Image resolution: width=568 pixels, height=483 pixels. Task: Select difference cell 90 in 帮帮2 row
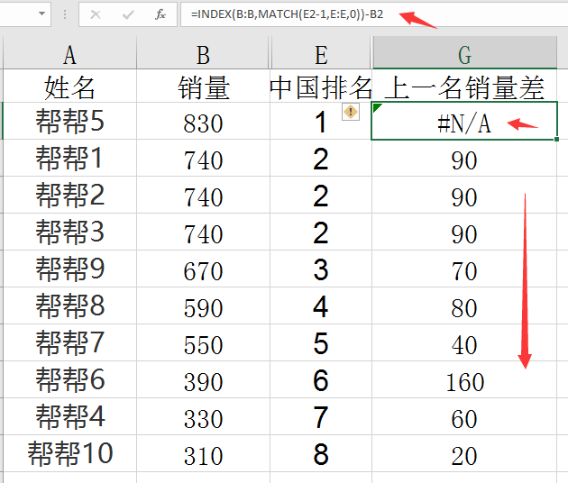pyautogui.click(x=464, y=195)
